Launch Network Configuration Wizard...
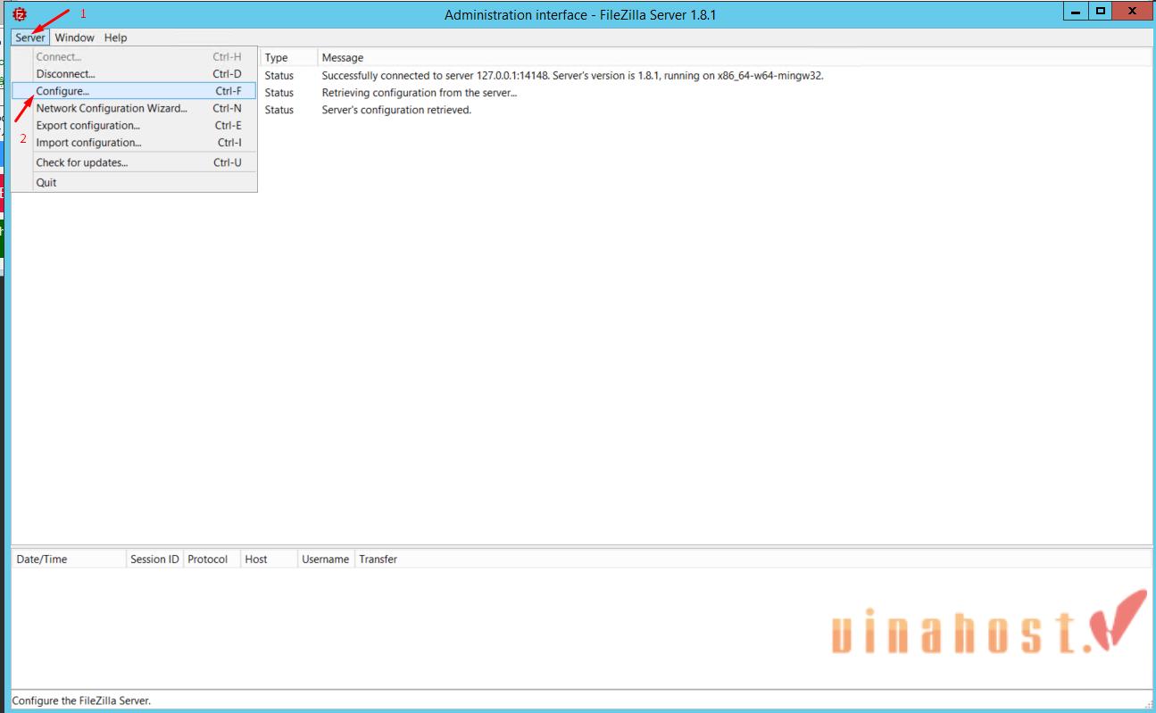This screenshot has height=713, width=1156. pos(134,108)
